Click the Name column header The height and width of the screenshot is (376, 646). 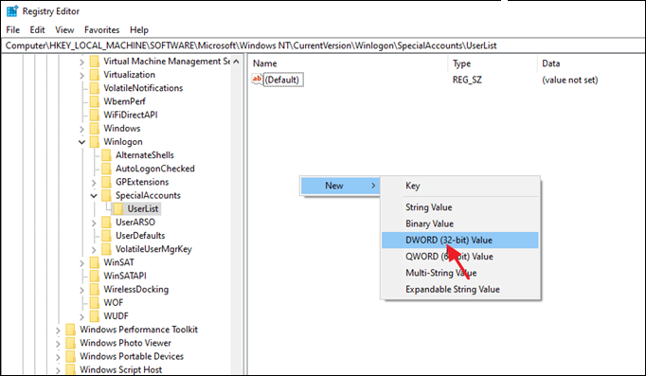[265, 63]
